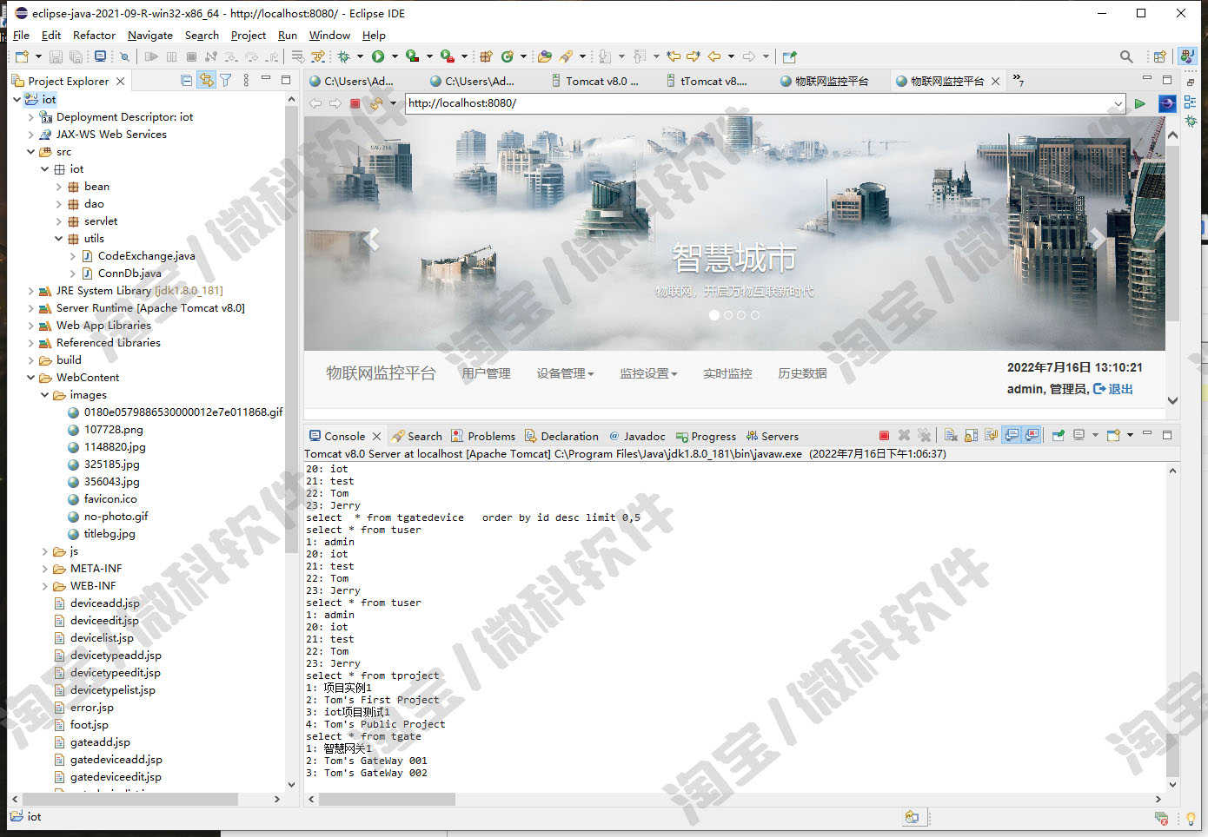Open Project Explorer filter icon
This screenshot has width=1208, height=837.
click(x=226, y=81)
